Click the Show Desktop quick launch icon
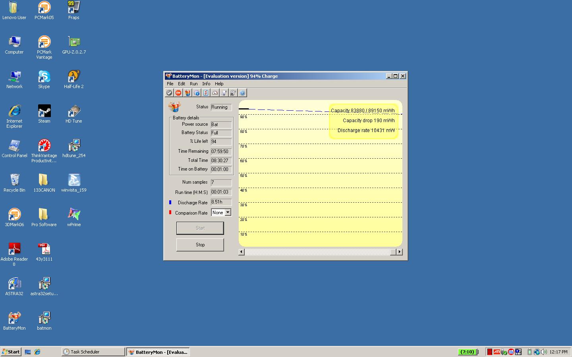This screenshot has height=357, width=572. click(x=28, y=352)
